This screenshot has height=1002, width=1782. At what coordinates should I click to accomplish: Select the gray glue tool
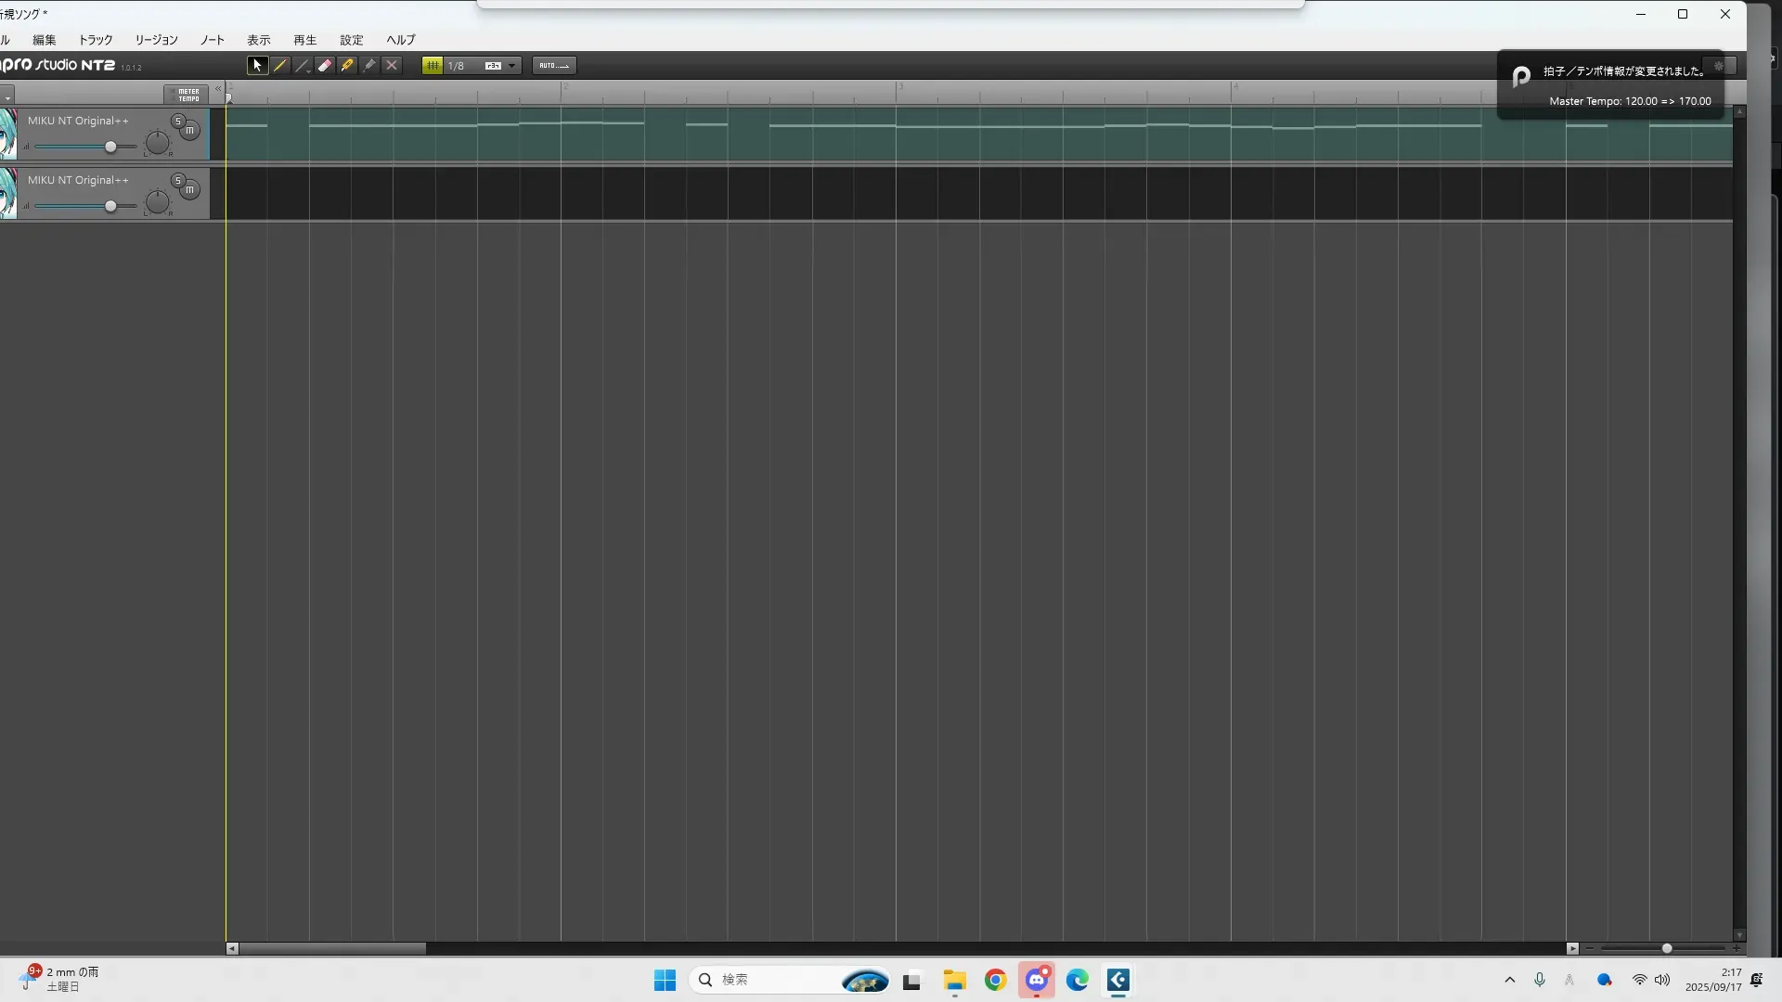coord(369,65)
